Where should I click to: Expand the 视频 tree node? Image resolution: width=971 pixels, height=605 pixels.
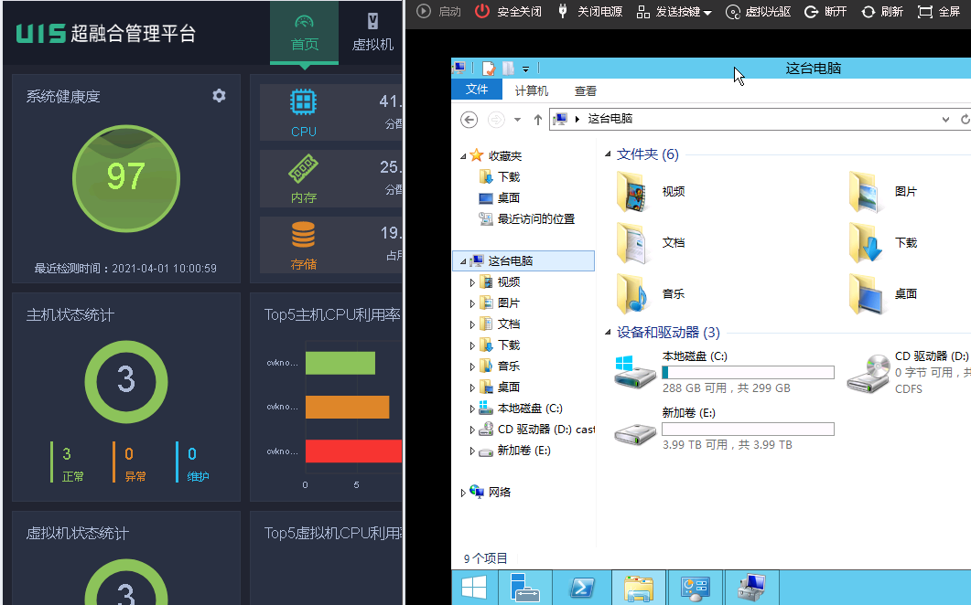click(x=472, y=282)
